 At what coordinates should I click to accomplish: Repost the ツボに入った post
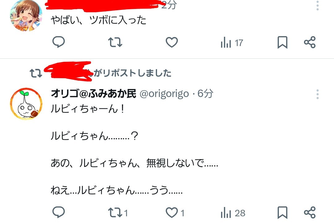(x=115, y=42)
